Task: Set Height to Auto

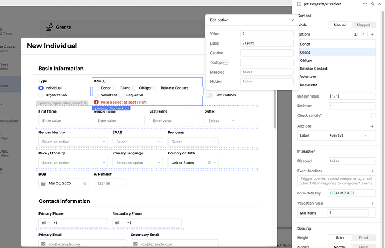Action: 340,238
